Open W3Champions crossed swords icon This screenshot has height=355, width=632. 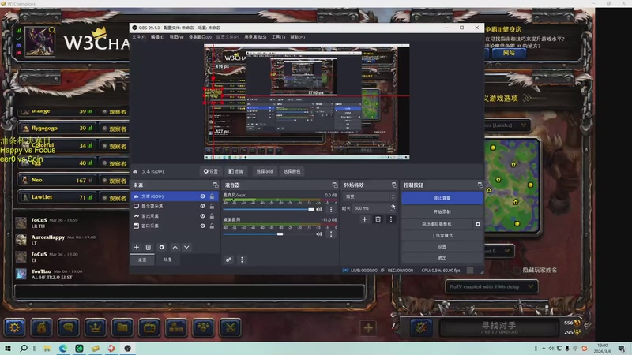click(x=231, y=327)
